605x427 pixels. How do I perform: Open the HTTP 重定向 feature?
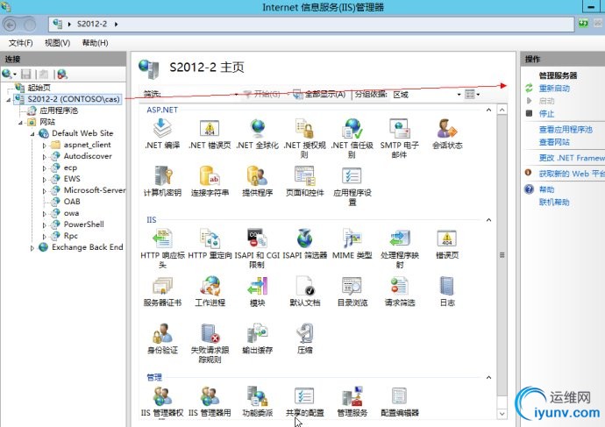(210, 244)
